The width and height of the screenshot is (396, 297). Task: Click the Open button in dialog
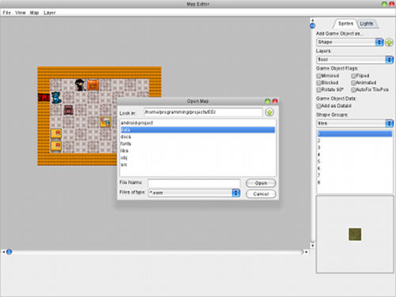pos(261,183)
